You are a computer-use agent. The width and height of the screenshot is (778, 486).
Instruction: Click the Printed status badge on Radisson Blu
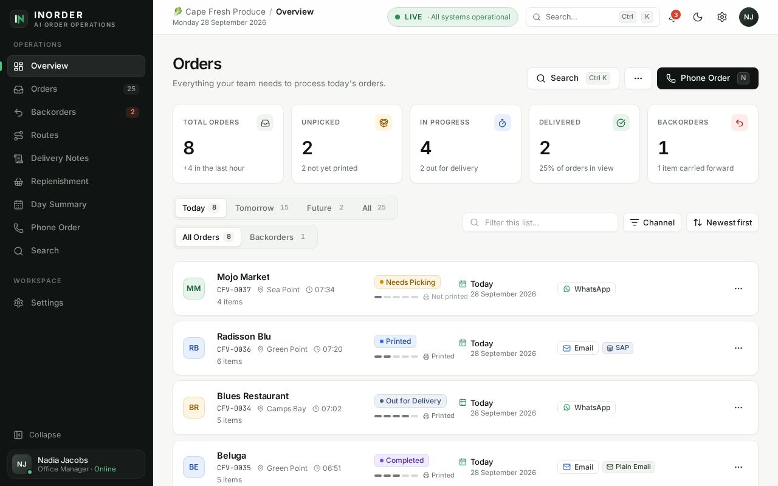395,341
